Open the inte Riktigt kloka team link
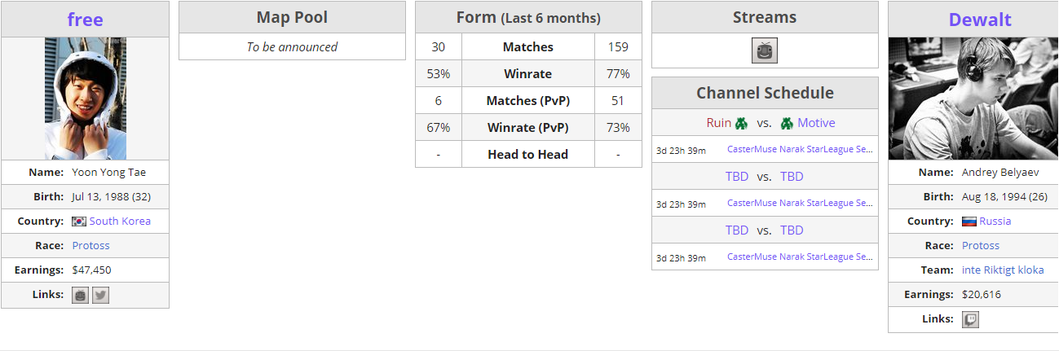1059x351 pixels. pyautogui.click(x=1003, y=270)
